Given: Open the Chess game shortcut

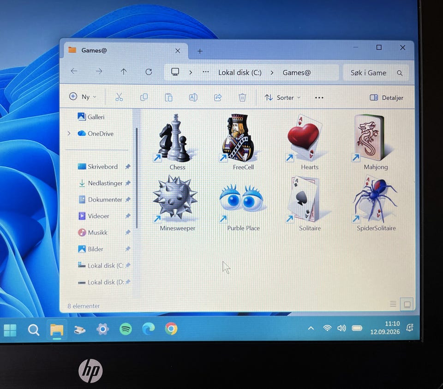Looking at the screenshot, I should [175, 141].
